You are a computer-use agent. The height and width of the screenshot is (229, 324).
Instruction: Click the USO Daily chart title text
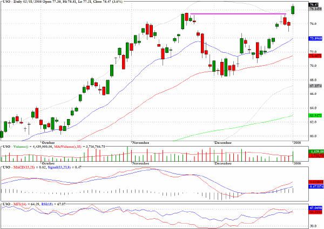pyautogui.click(x=63, y=2)
